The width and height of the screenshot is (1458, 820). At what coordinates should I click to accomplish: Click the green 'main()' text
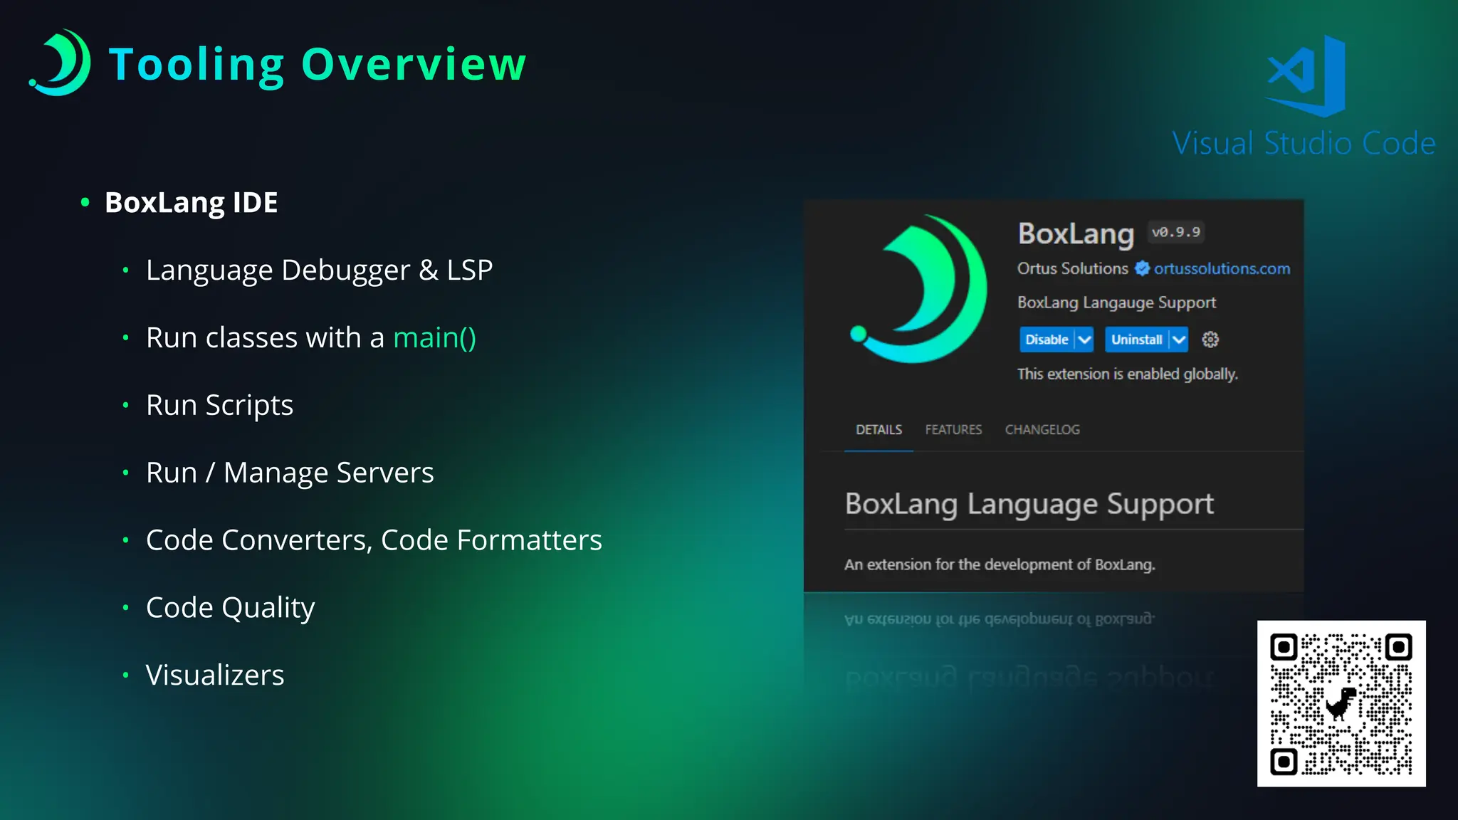click(434, 338)
